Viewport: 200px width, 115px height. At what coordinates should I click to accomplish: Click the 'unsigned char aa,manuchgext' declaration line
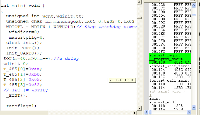point(72,21)
